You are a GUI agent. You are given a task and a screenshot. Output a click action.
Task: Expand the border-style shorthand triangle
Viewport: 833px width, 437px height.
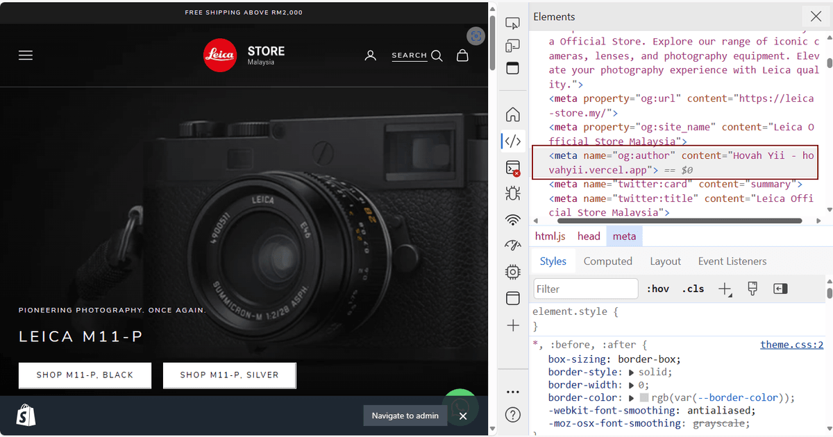632,372
